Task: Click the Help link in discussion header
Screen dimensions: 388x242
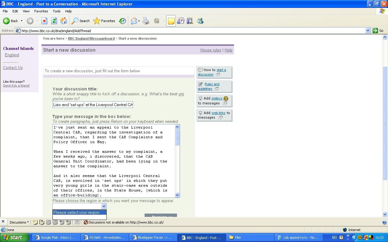Action: click(228, 50)
